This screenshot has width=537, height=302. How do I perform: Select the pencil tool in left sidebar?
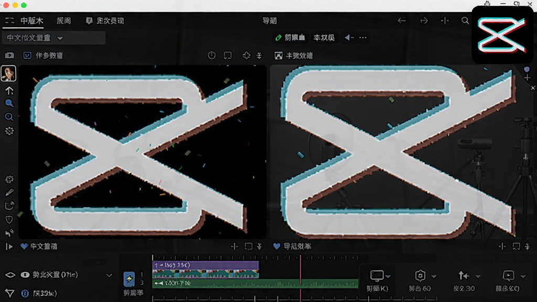pos(9,192)
